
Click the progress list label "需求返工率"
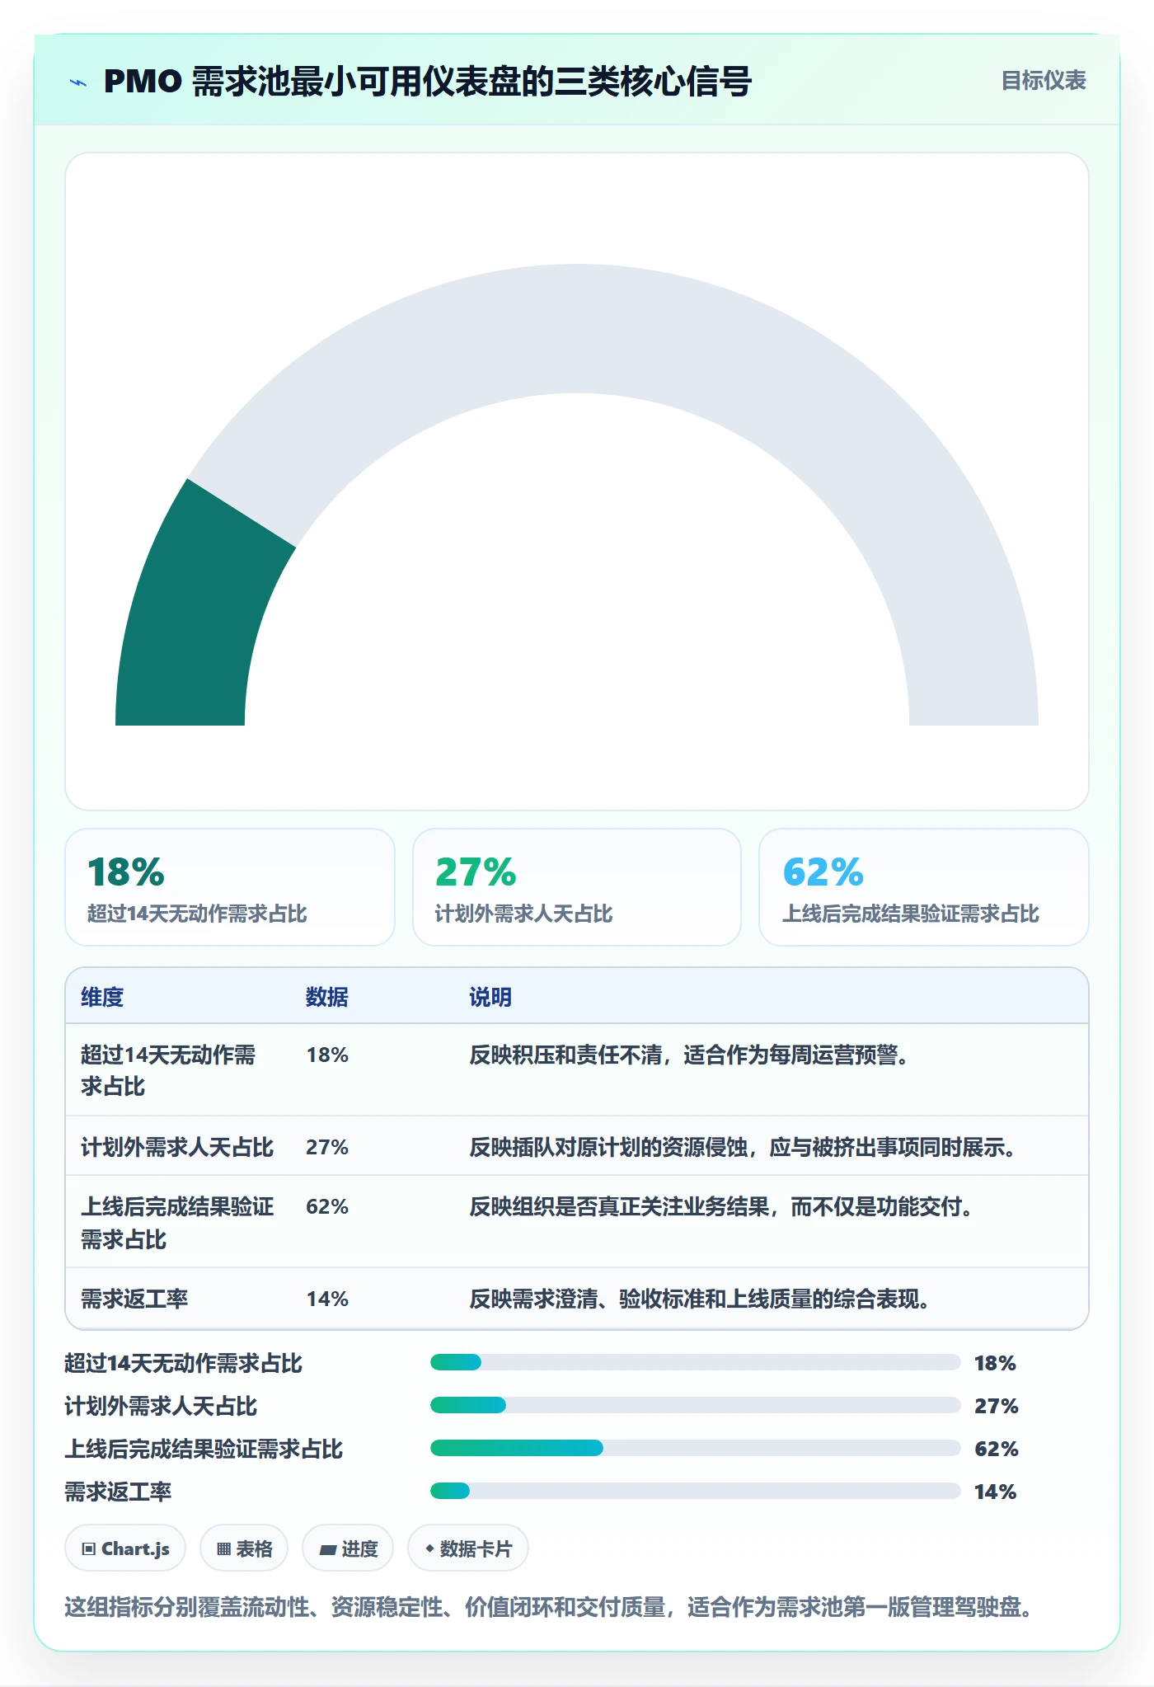pos(119,1492)
